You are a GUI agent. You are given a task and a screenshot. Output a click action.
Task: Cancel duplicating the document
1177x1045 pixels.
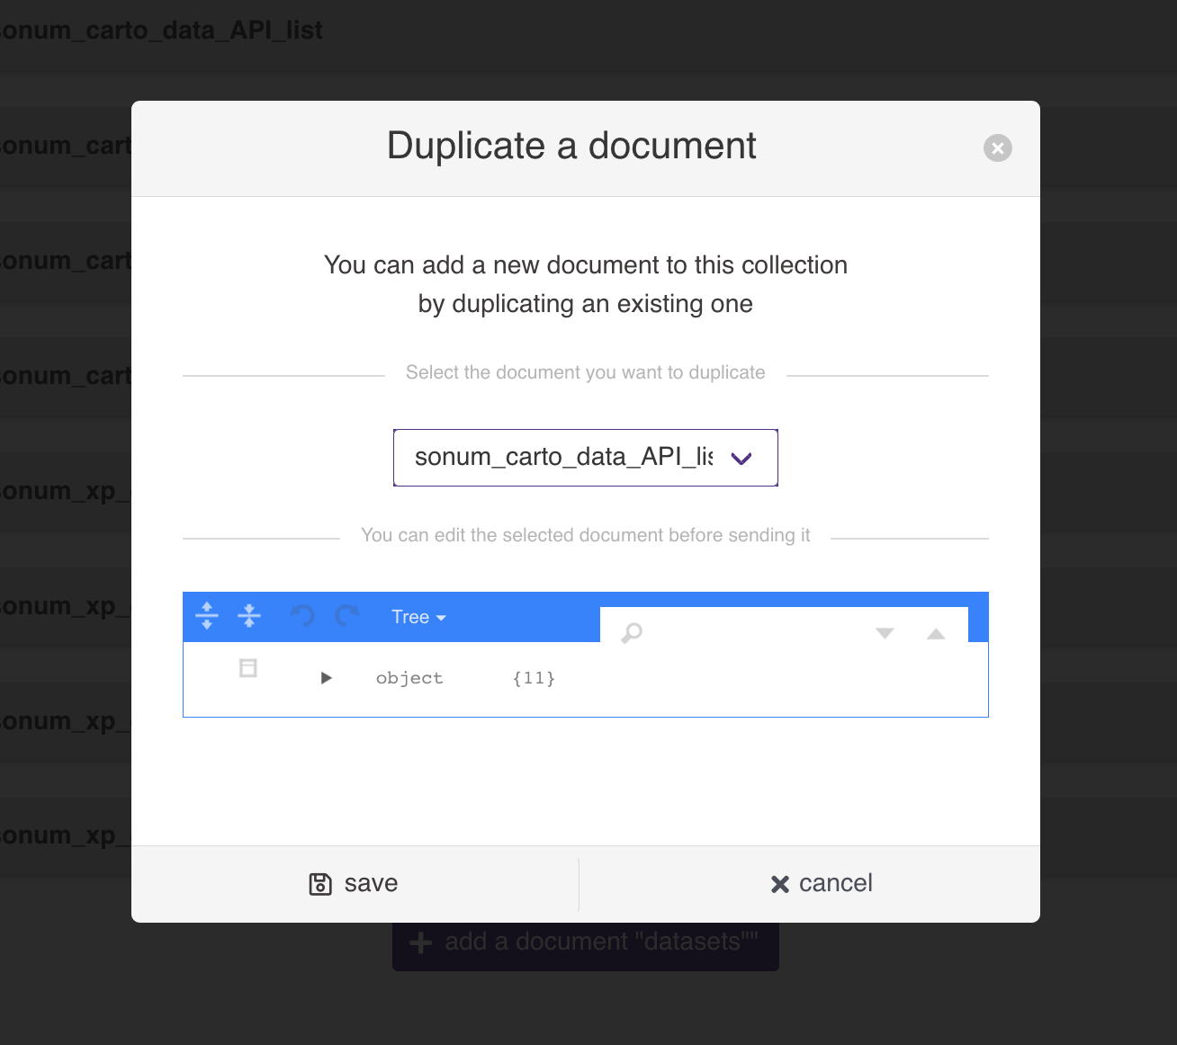click(822, 884)
